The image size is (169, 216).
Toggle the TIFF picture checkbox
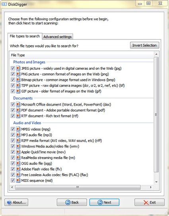(x=13, y=85)
